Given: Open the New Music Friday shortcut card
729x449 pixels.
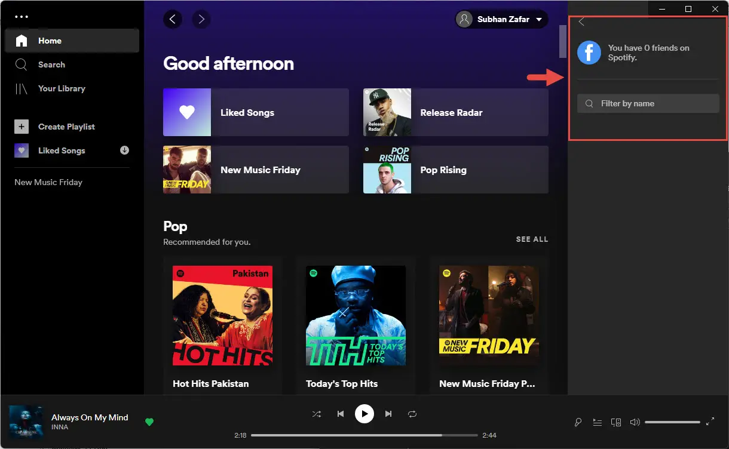Looking at the screenshot, I should (x=256, y=170).
